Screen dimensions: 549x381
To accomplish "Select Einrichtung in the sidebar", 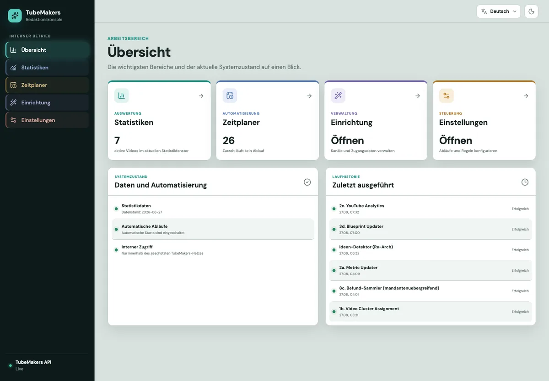I will tap(47, 102).
